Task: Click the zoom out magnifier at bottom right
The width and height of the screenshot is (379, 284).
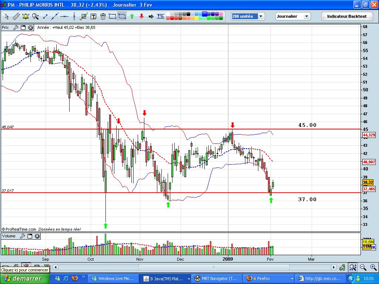Action: pos(363,267)
